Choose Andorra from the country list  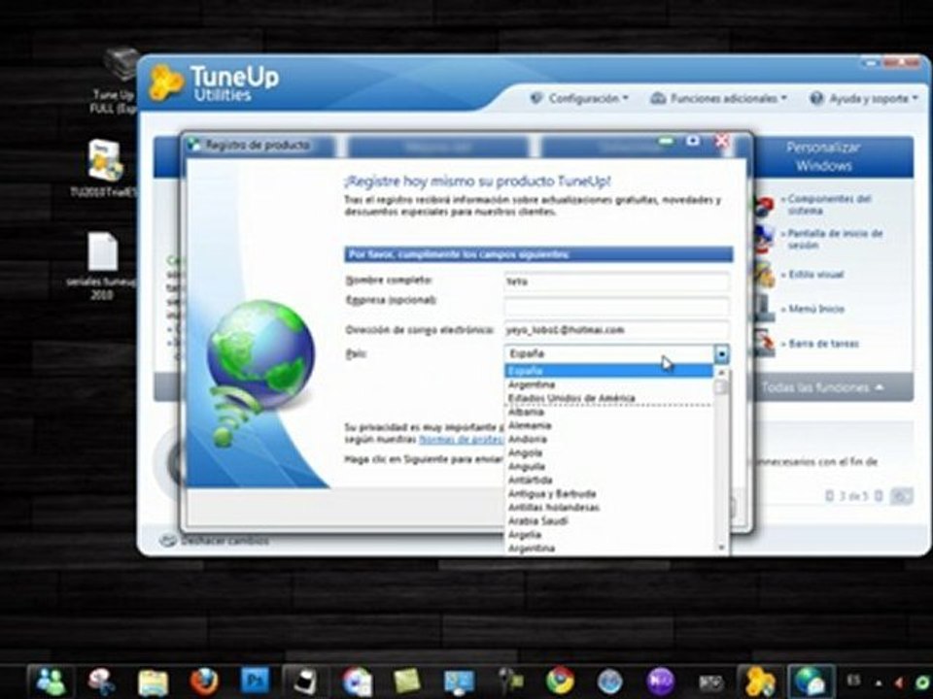(x=608, y=439)
